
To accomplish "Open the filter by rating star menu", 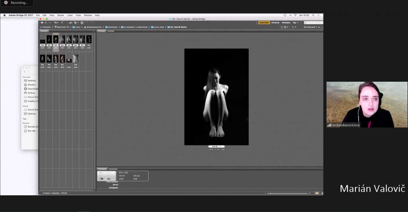I will [x=294, y=27].
